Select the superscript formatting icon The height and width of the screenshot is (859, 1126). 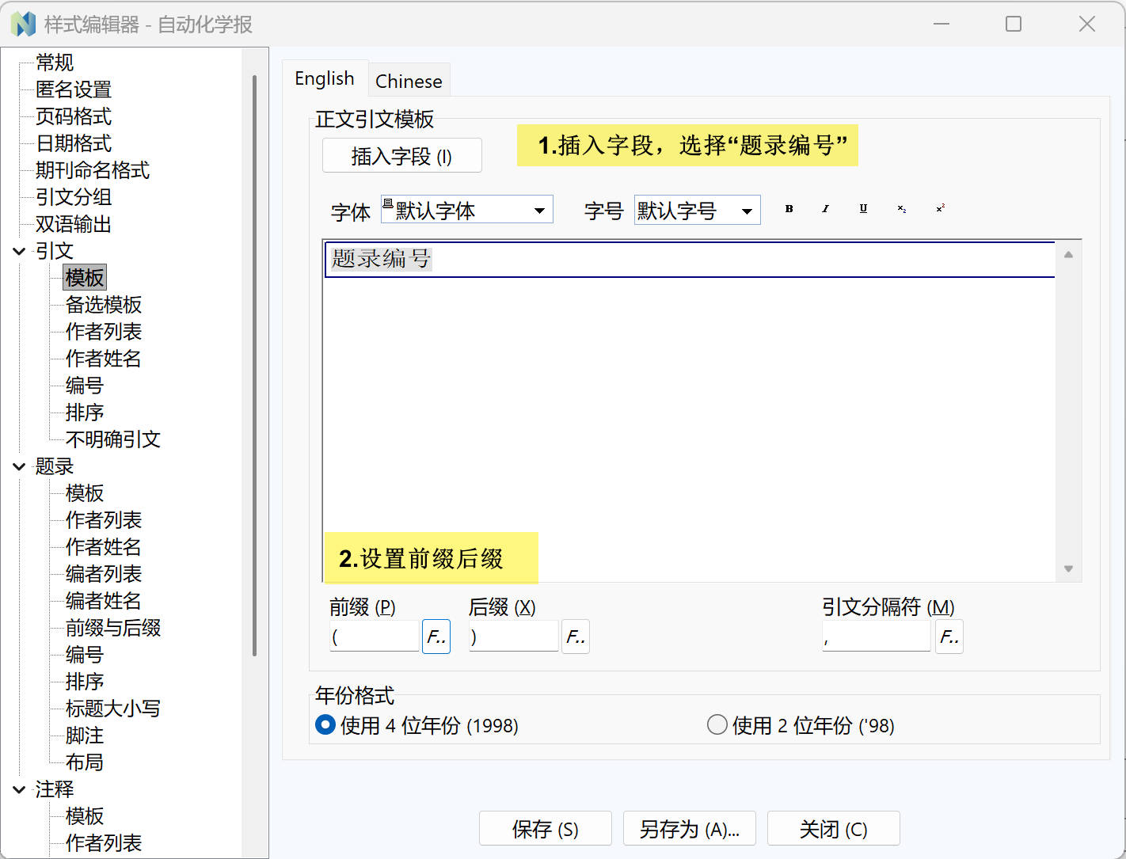click(939, 209)
